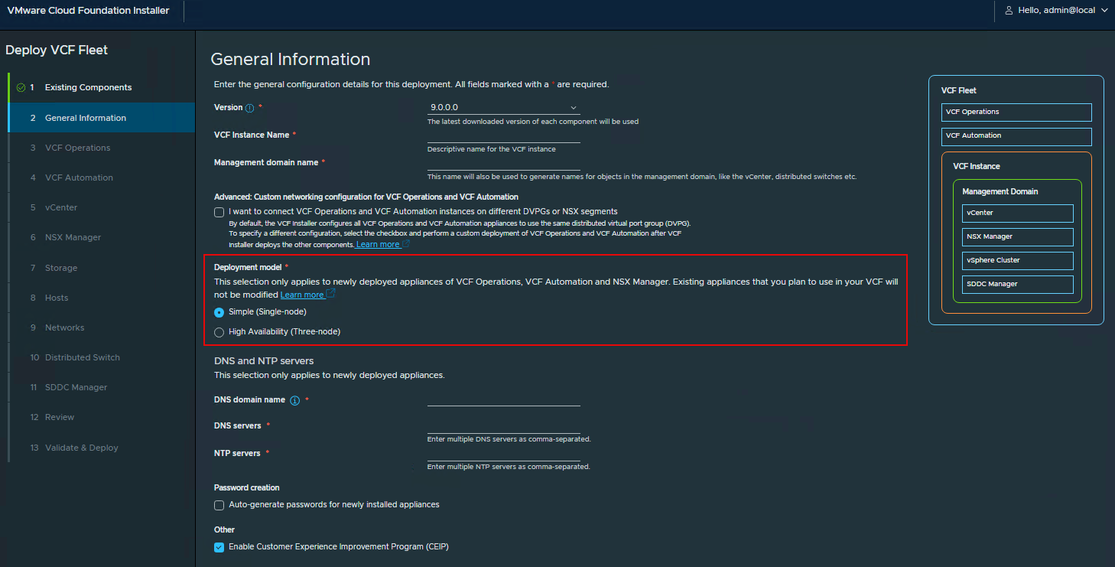This screenshot has height=567, width=1115.
Task: Click VCF Operations box in fleet diagram
Action: click(x=1016, y=112)
